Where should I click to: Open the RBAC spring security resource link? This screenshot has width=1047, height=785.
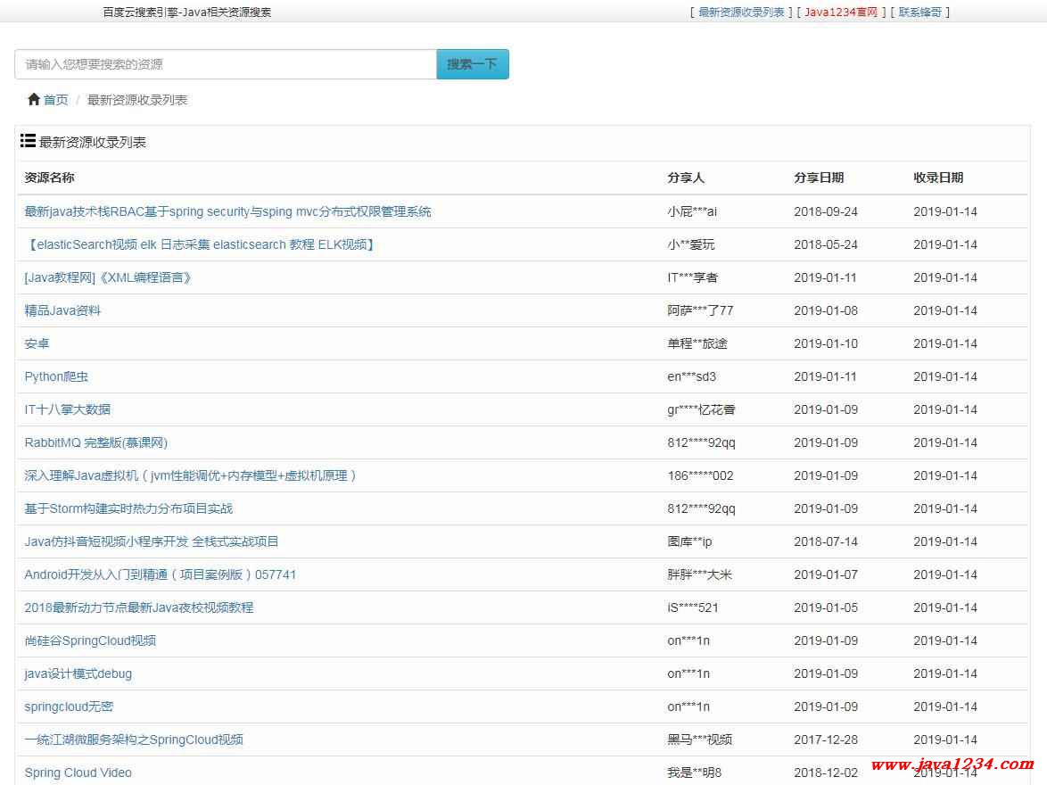(227, 211)
